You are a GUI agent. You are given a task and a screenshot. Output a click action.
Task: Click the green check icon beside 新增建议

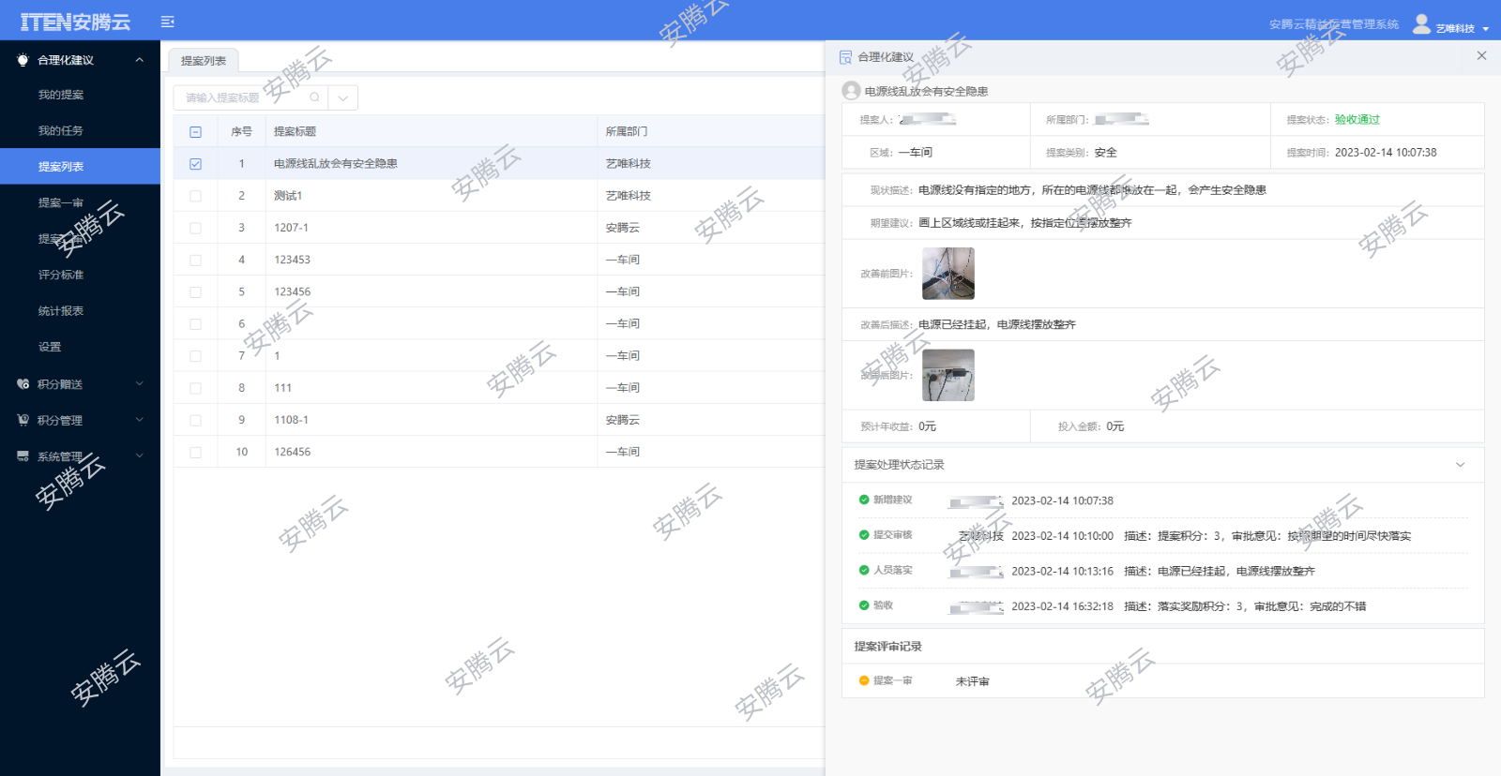pyautogui.click(x=864, y=500)
